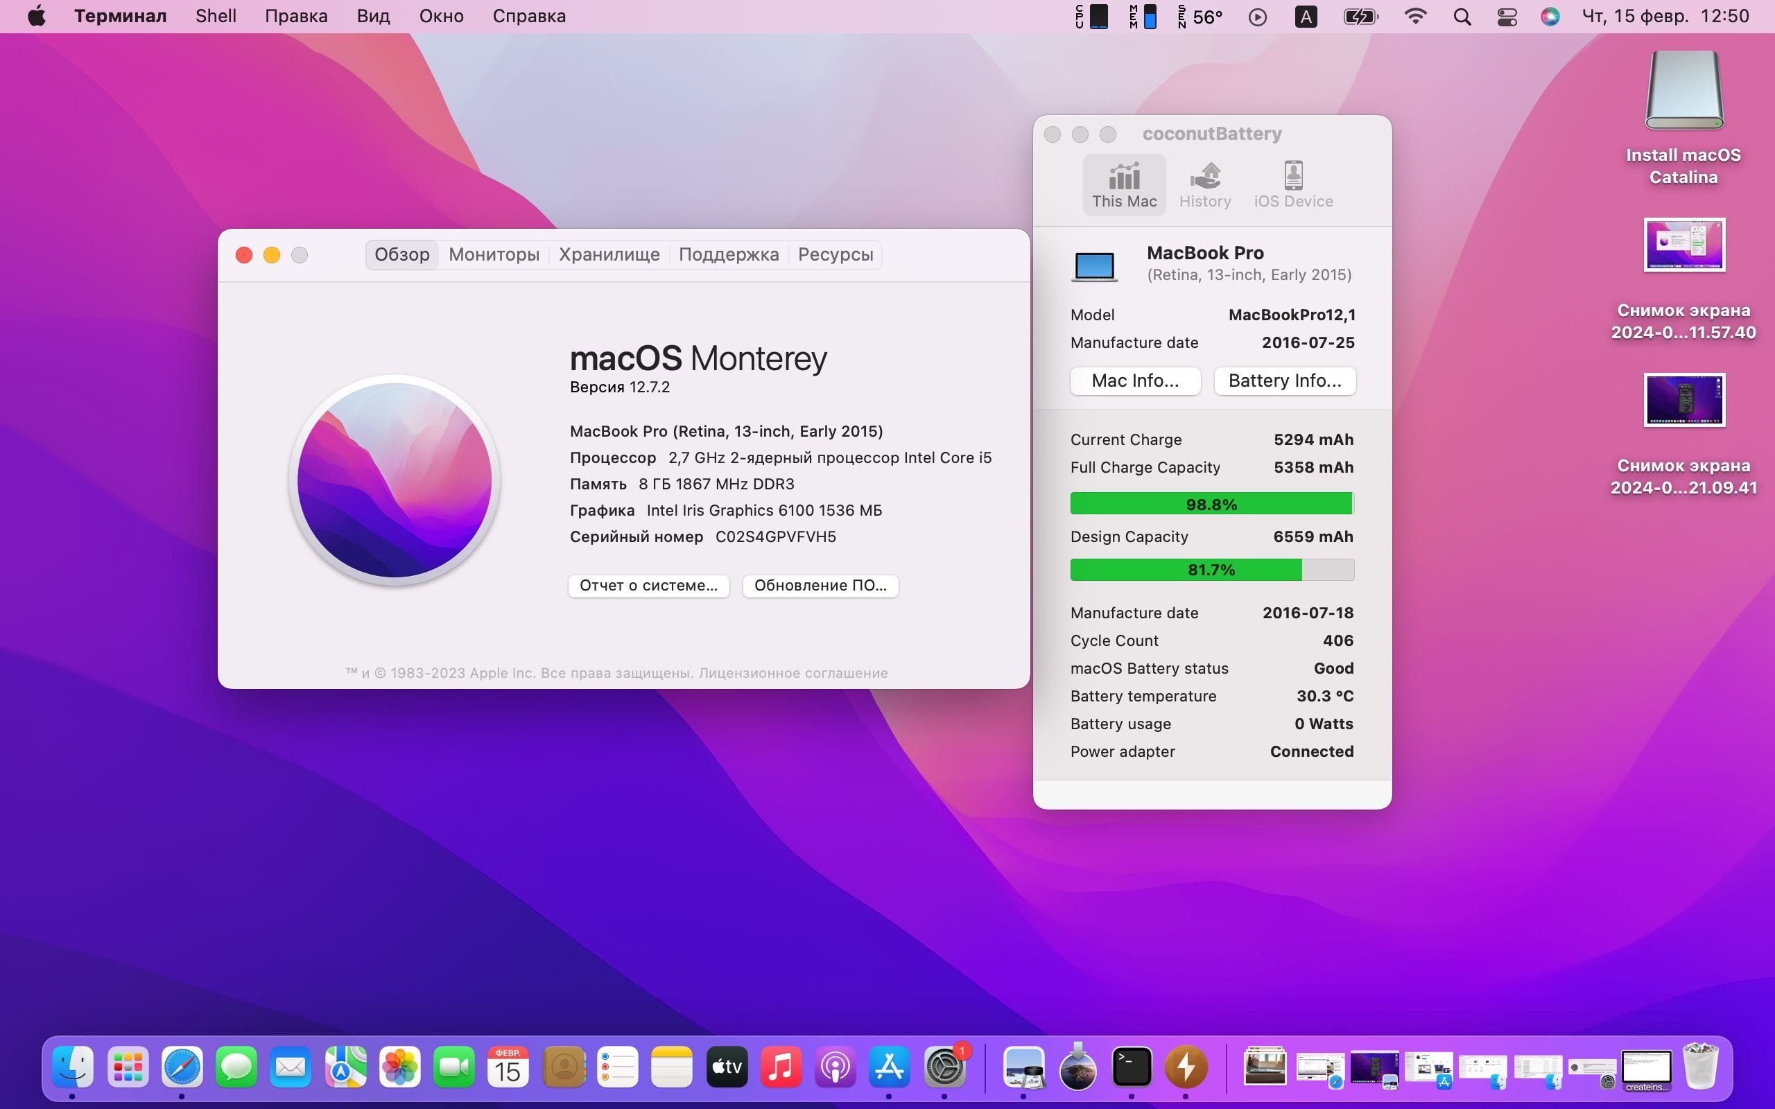Click the Battery Info button
The image size is (1775, 1109).
click(x=1284, y=381)
